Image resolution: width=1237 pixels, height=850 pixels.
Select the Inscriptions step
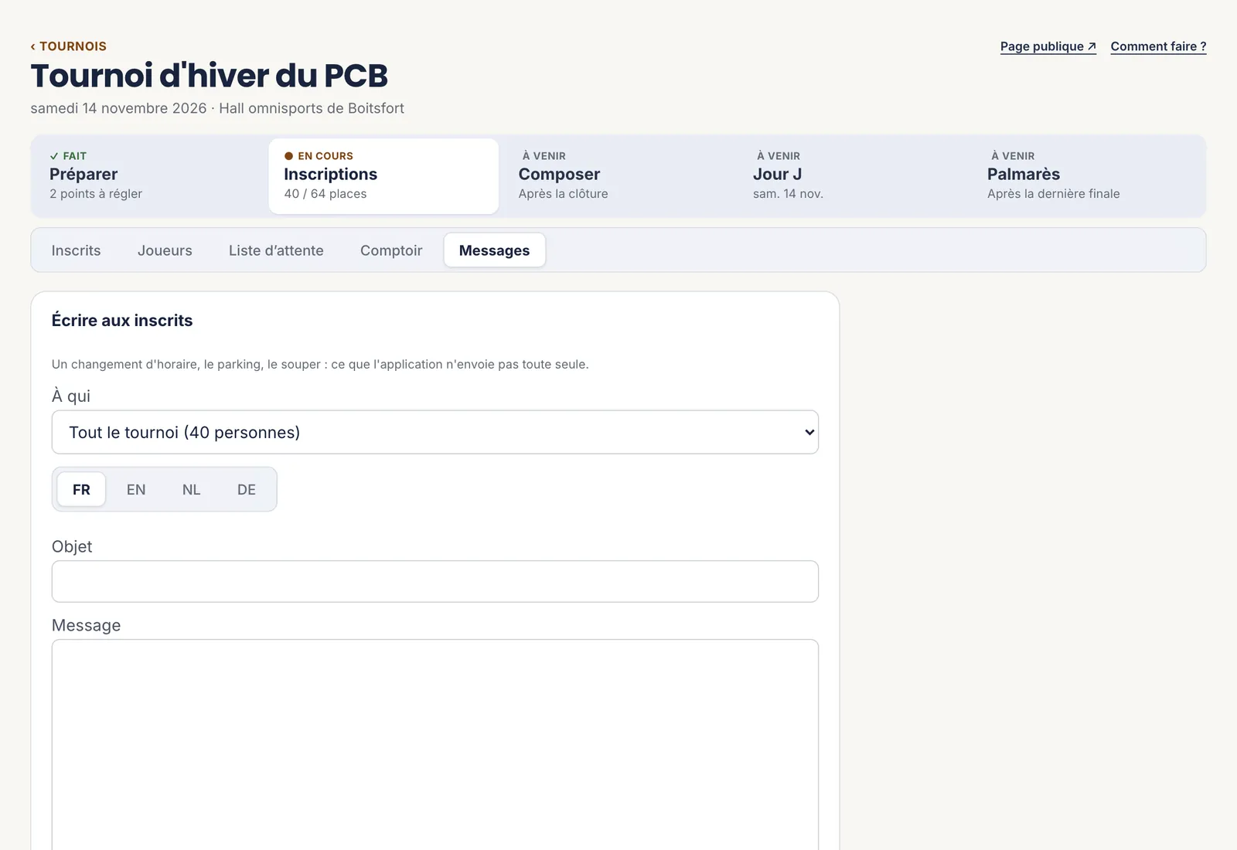pos(383,176)
